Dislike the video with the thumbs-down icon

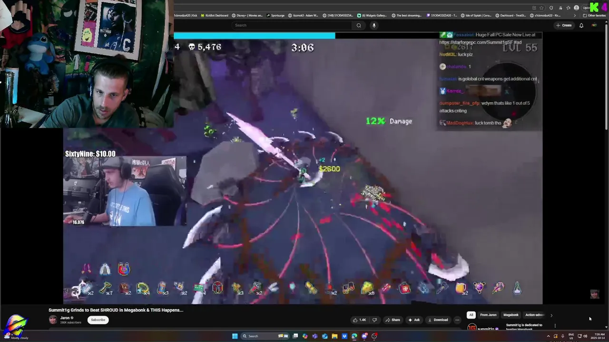(374, 320)
